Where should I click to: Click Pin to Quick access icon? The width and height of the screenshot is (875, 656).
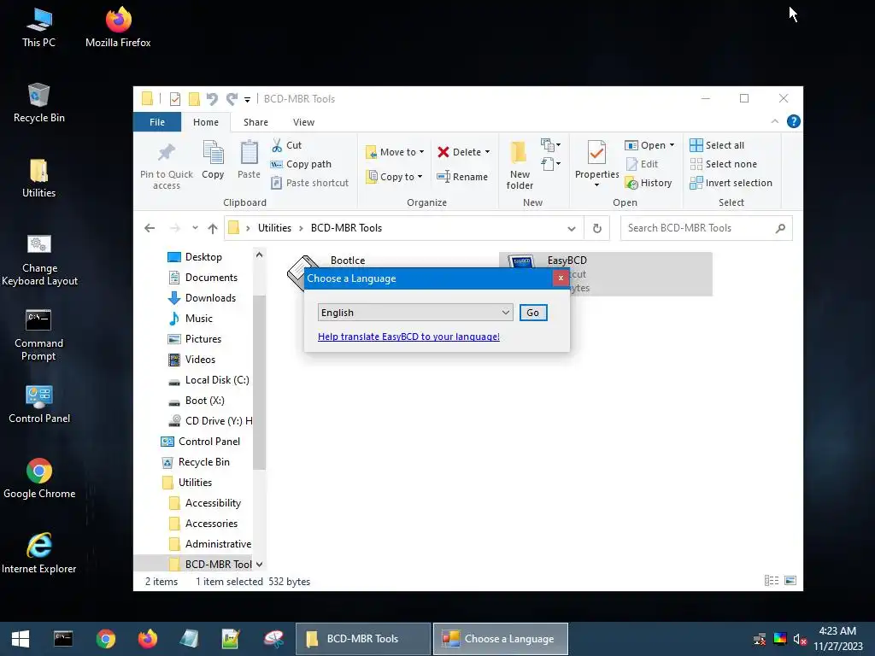click(x=167, y=166)
